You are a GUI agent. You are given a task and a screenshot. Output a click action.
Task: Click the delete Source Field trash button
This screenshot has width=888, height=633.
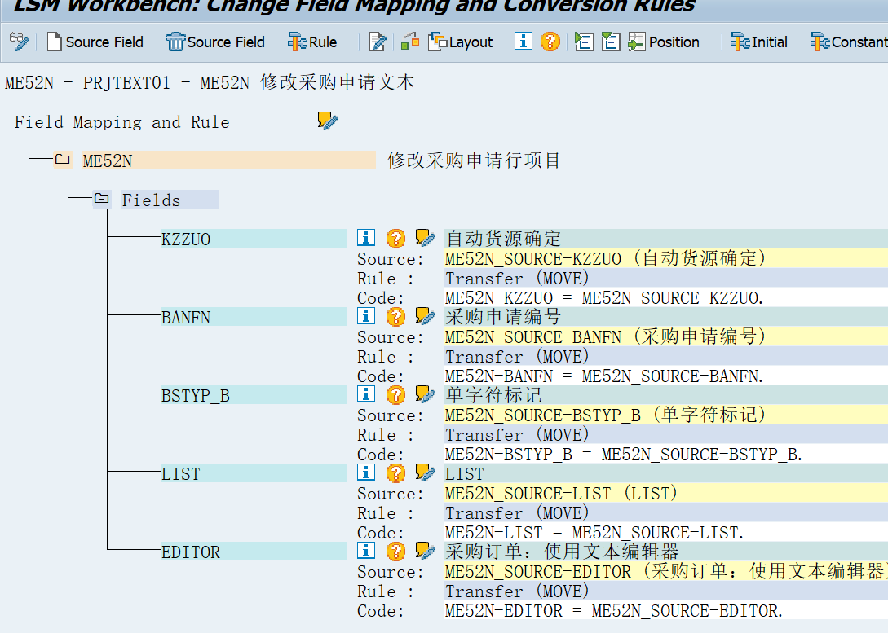point(216,42)
